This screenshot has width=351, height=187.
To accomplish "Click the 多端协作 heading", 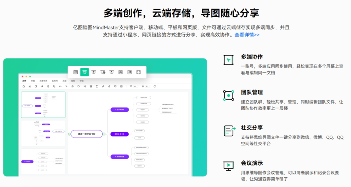I will tap(252, 57).
